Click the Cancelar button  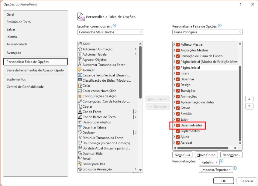[x=247, y=181]
